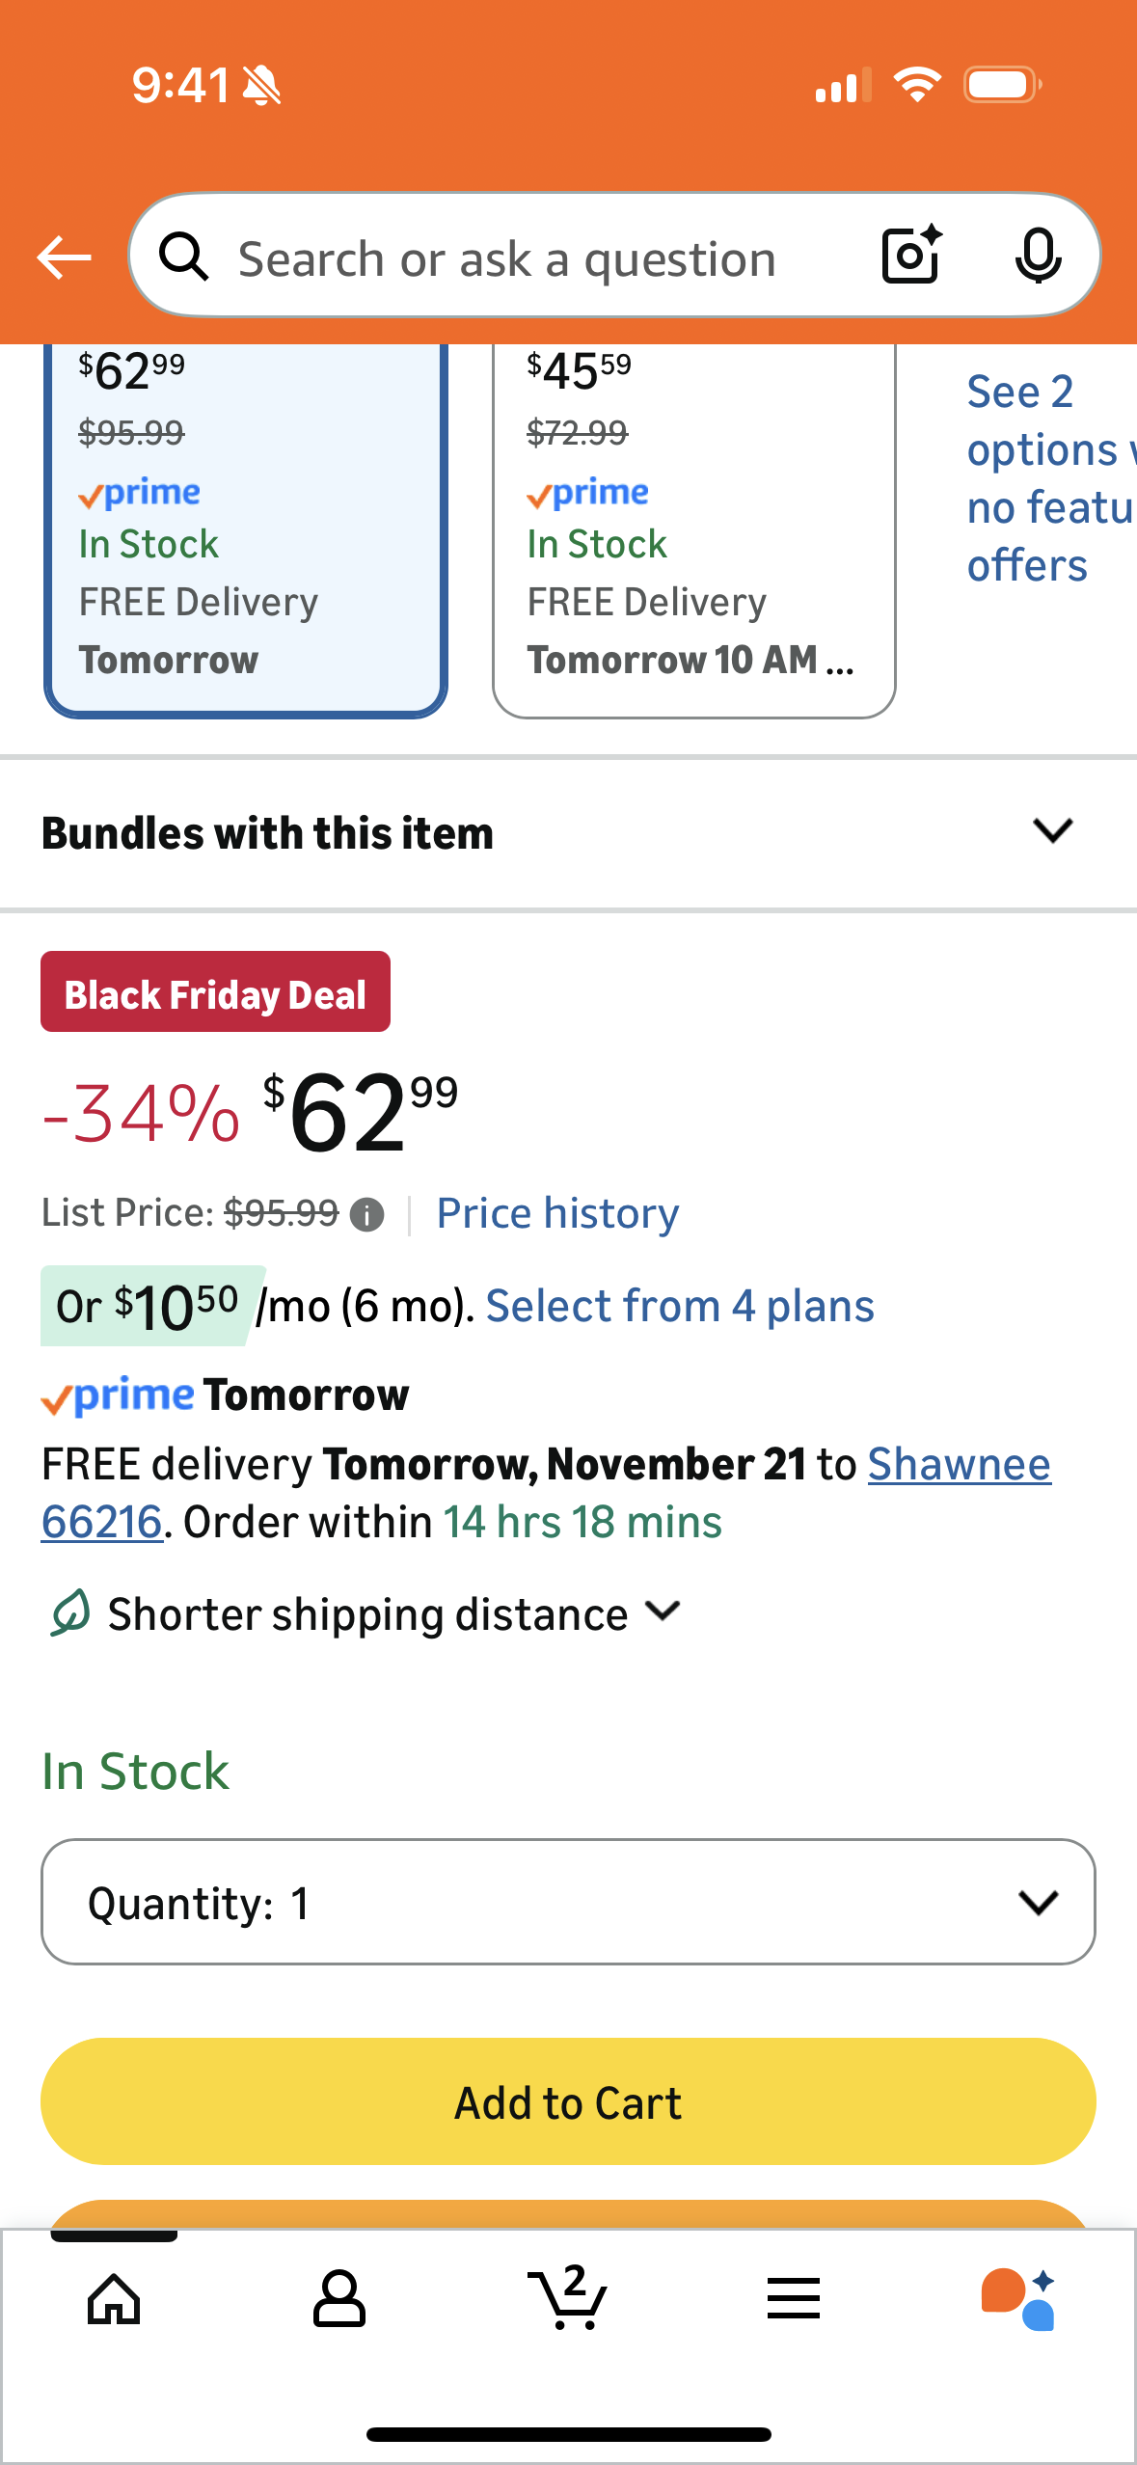Open the Quantity dropdown
1137x2465 pixels.
click(568, 1902)
